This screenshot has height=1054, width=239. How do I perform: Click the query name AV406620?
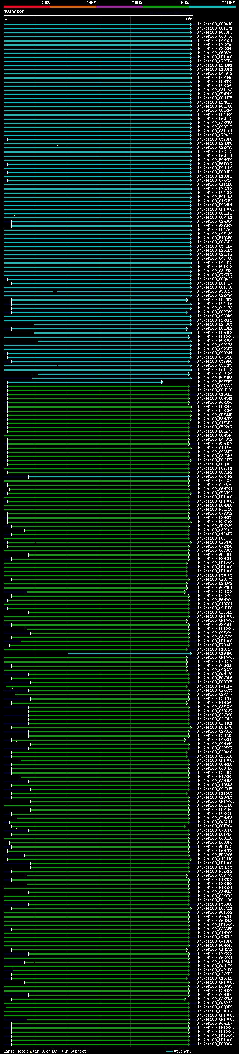click(x=14, y=12)
